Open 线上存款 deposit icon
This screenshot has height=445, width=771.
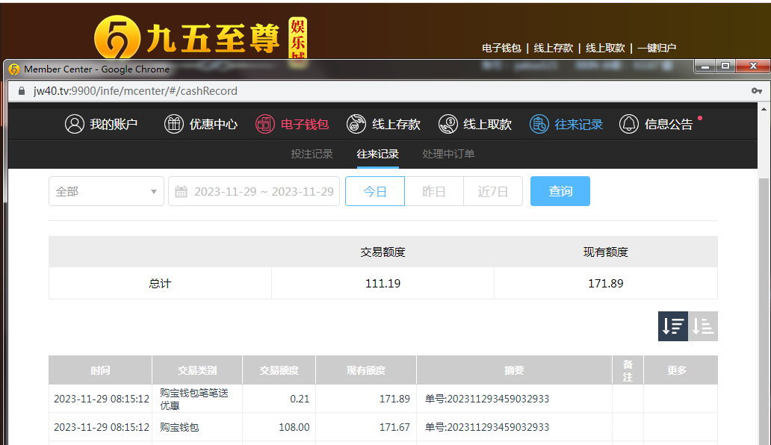tap(356, 124)
